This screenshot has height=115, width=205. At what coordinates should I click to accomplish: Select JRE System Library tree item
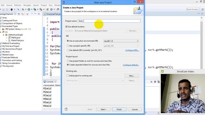18,29
